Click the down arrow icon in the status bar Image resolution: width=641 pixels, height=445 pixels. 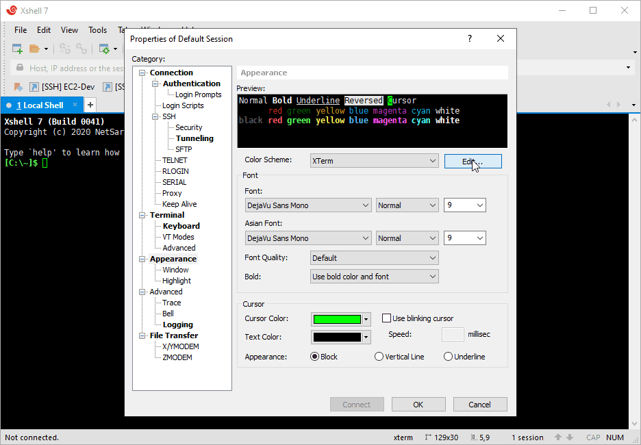click(570, 437)
